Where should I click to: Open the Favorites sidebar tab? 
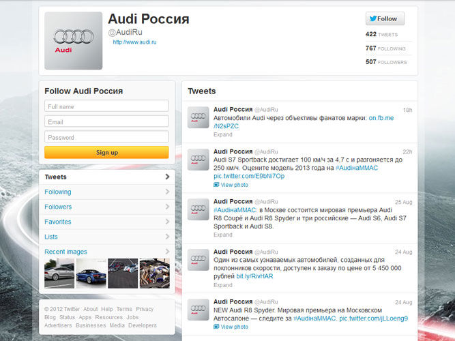(107, 222)
